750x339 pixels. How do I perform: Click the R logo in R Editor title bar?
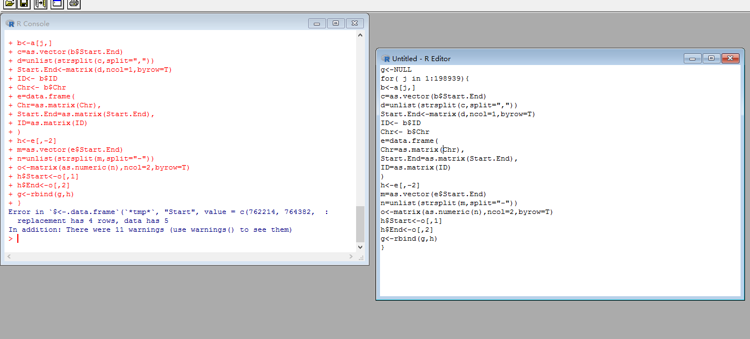[x=386, y=58]
